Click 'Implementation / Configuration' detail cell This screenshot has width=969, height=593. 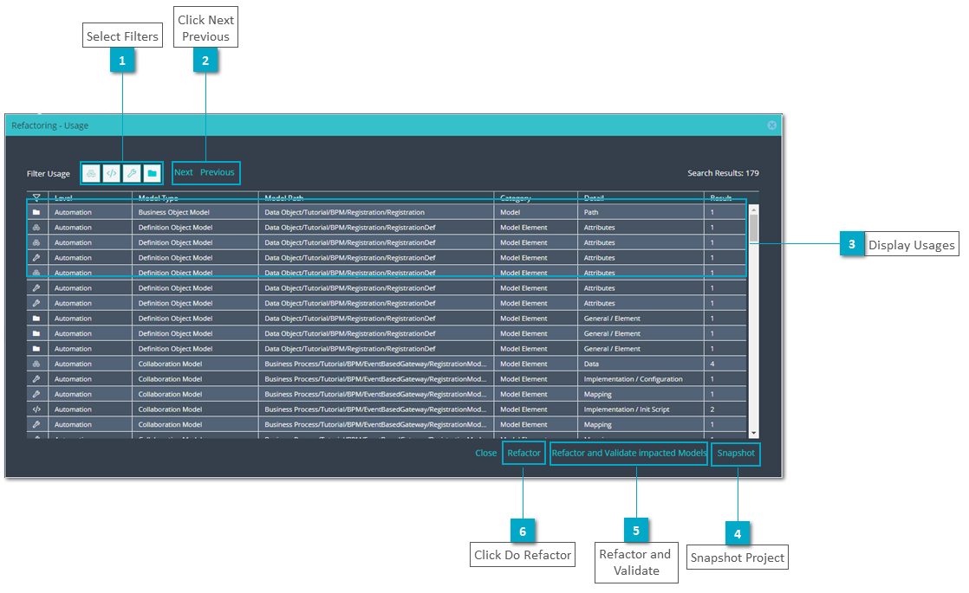(x=641, y=379)
